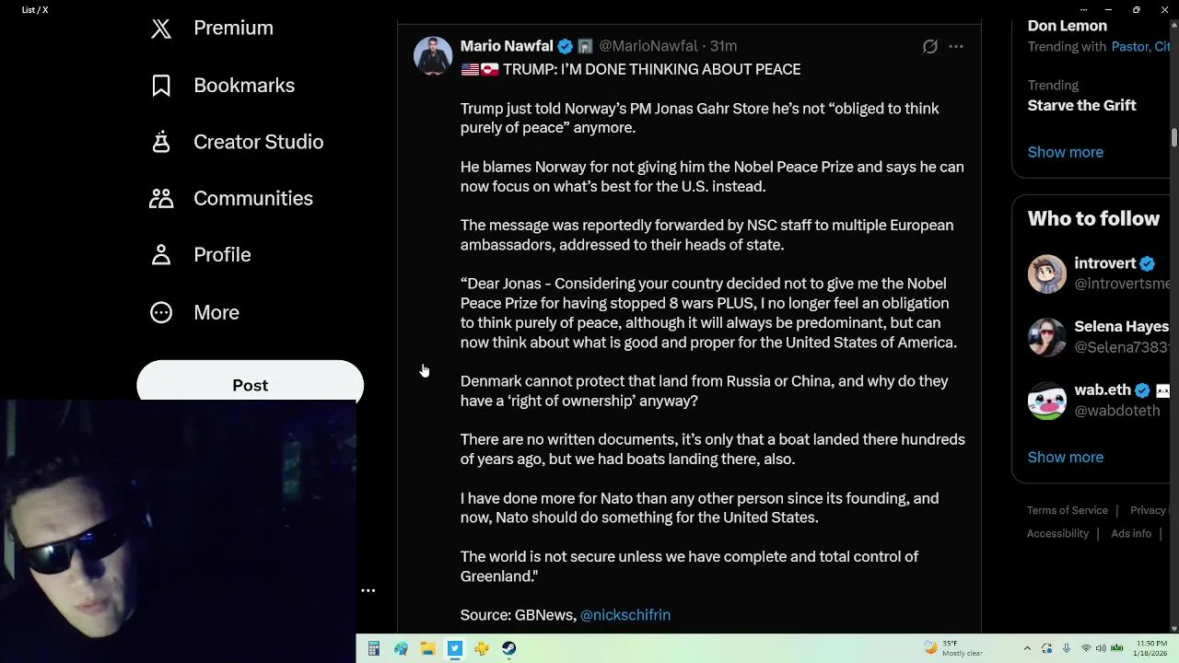Viewport: 1179px width, 663px height.
Task: Open Steam from the taskbar
Action: click(x=508, y=649)
